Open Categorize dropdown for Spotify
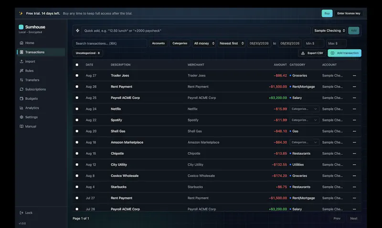This screenshot has height=228, width=382. pyautogui.click(x=304, y=120)
